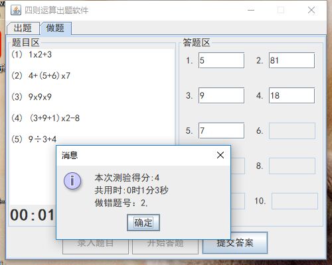This screenshot has width=332, height=265.
Task: Click the info icon in message dialog
Action: point(72,181)
